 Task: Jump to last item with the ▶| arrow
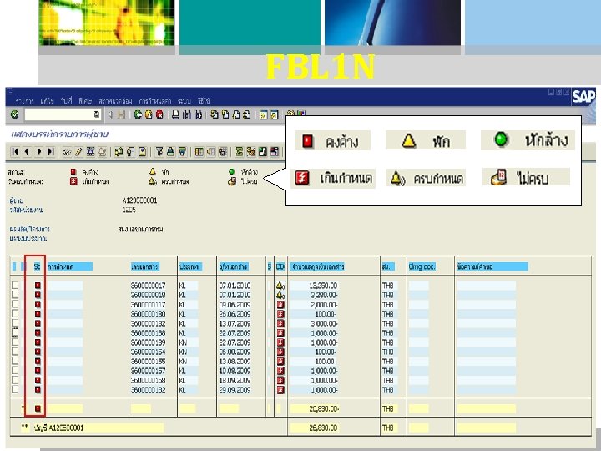51,152
